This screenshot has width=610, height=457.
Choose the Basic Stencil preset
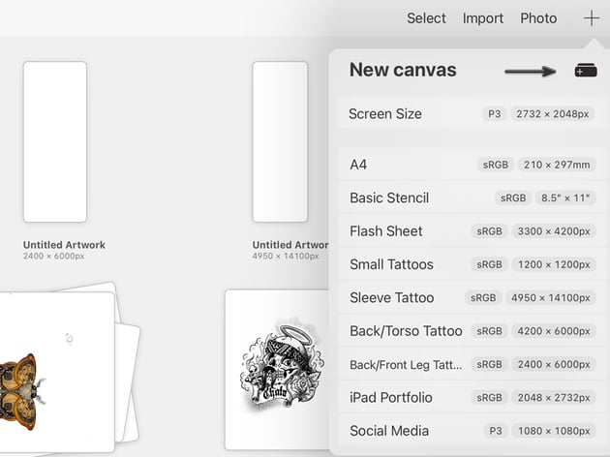click(472, 198)
